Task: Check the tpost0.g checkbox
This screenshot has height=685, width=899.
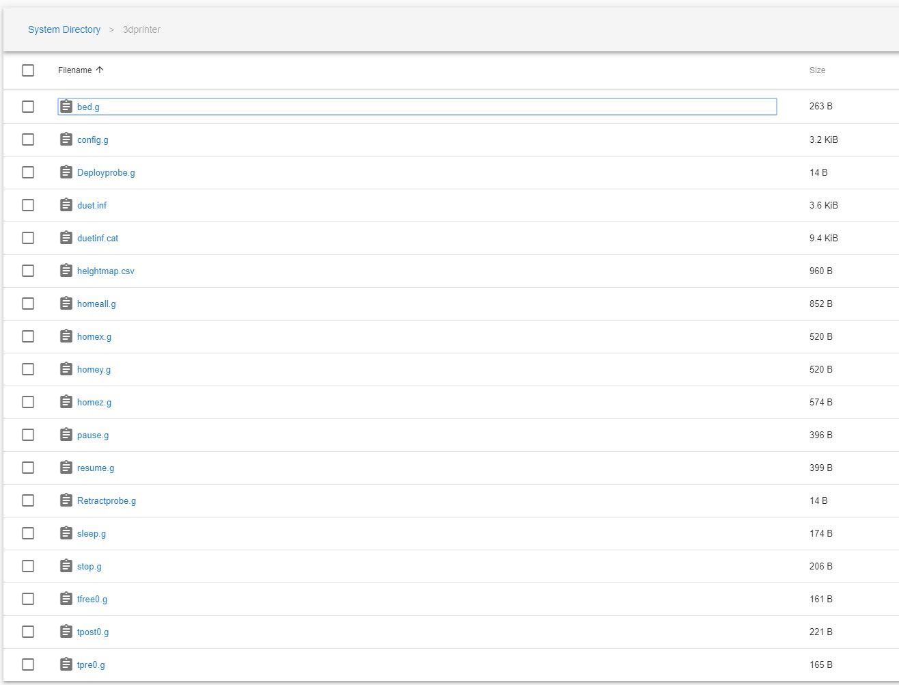Action: coord(28,632)
